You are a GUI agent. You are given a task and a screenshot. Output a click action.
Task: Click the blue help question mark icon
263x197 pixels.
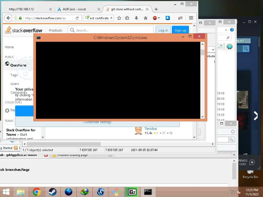232,30
